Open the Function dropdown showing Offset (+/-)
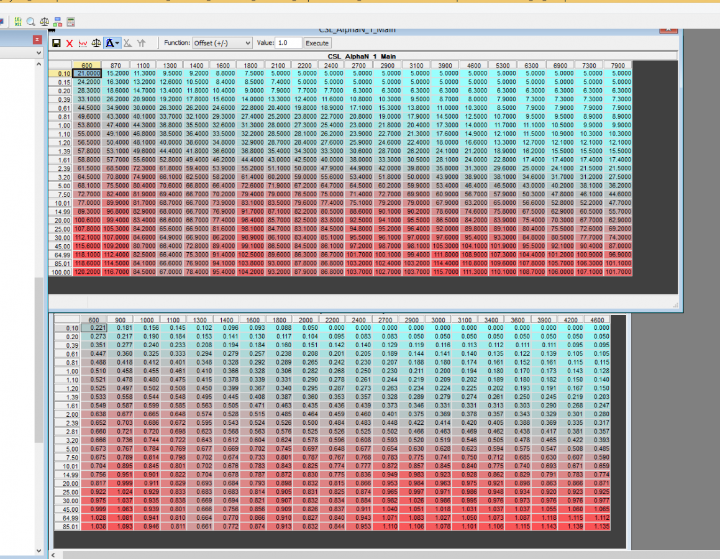This screenshot has width=720, height=559. [222, 43]
